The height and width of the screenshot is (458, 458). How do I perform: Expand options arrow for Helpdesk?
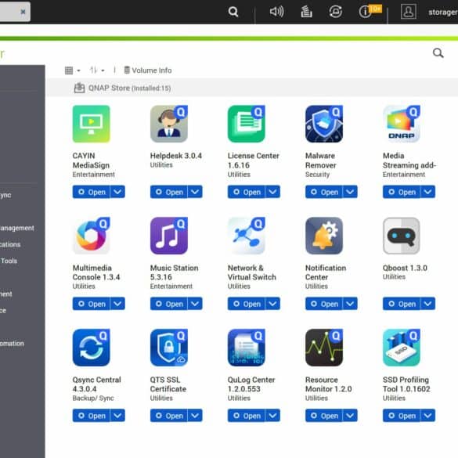coord(195,192)
